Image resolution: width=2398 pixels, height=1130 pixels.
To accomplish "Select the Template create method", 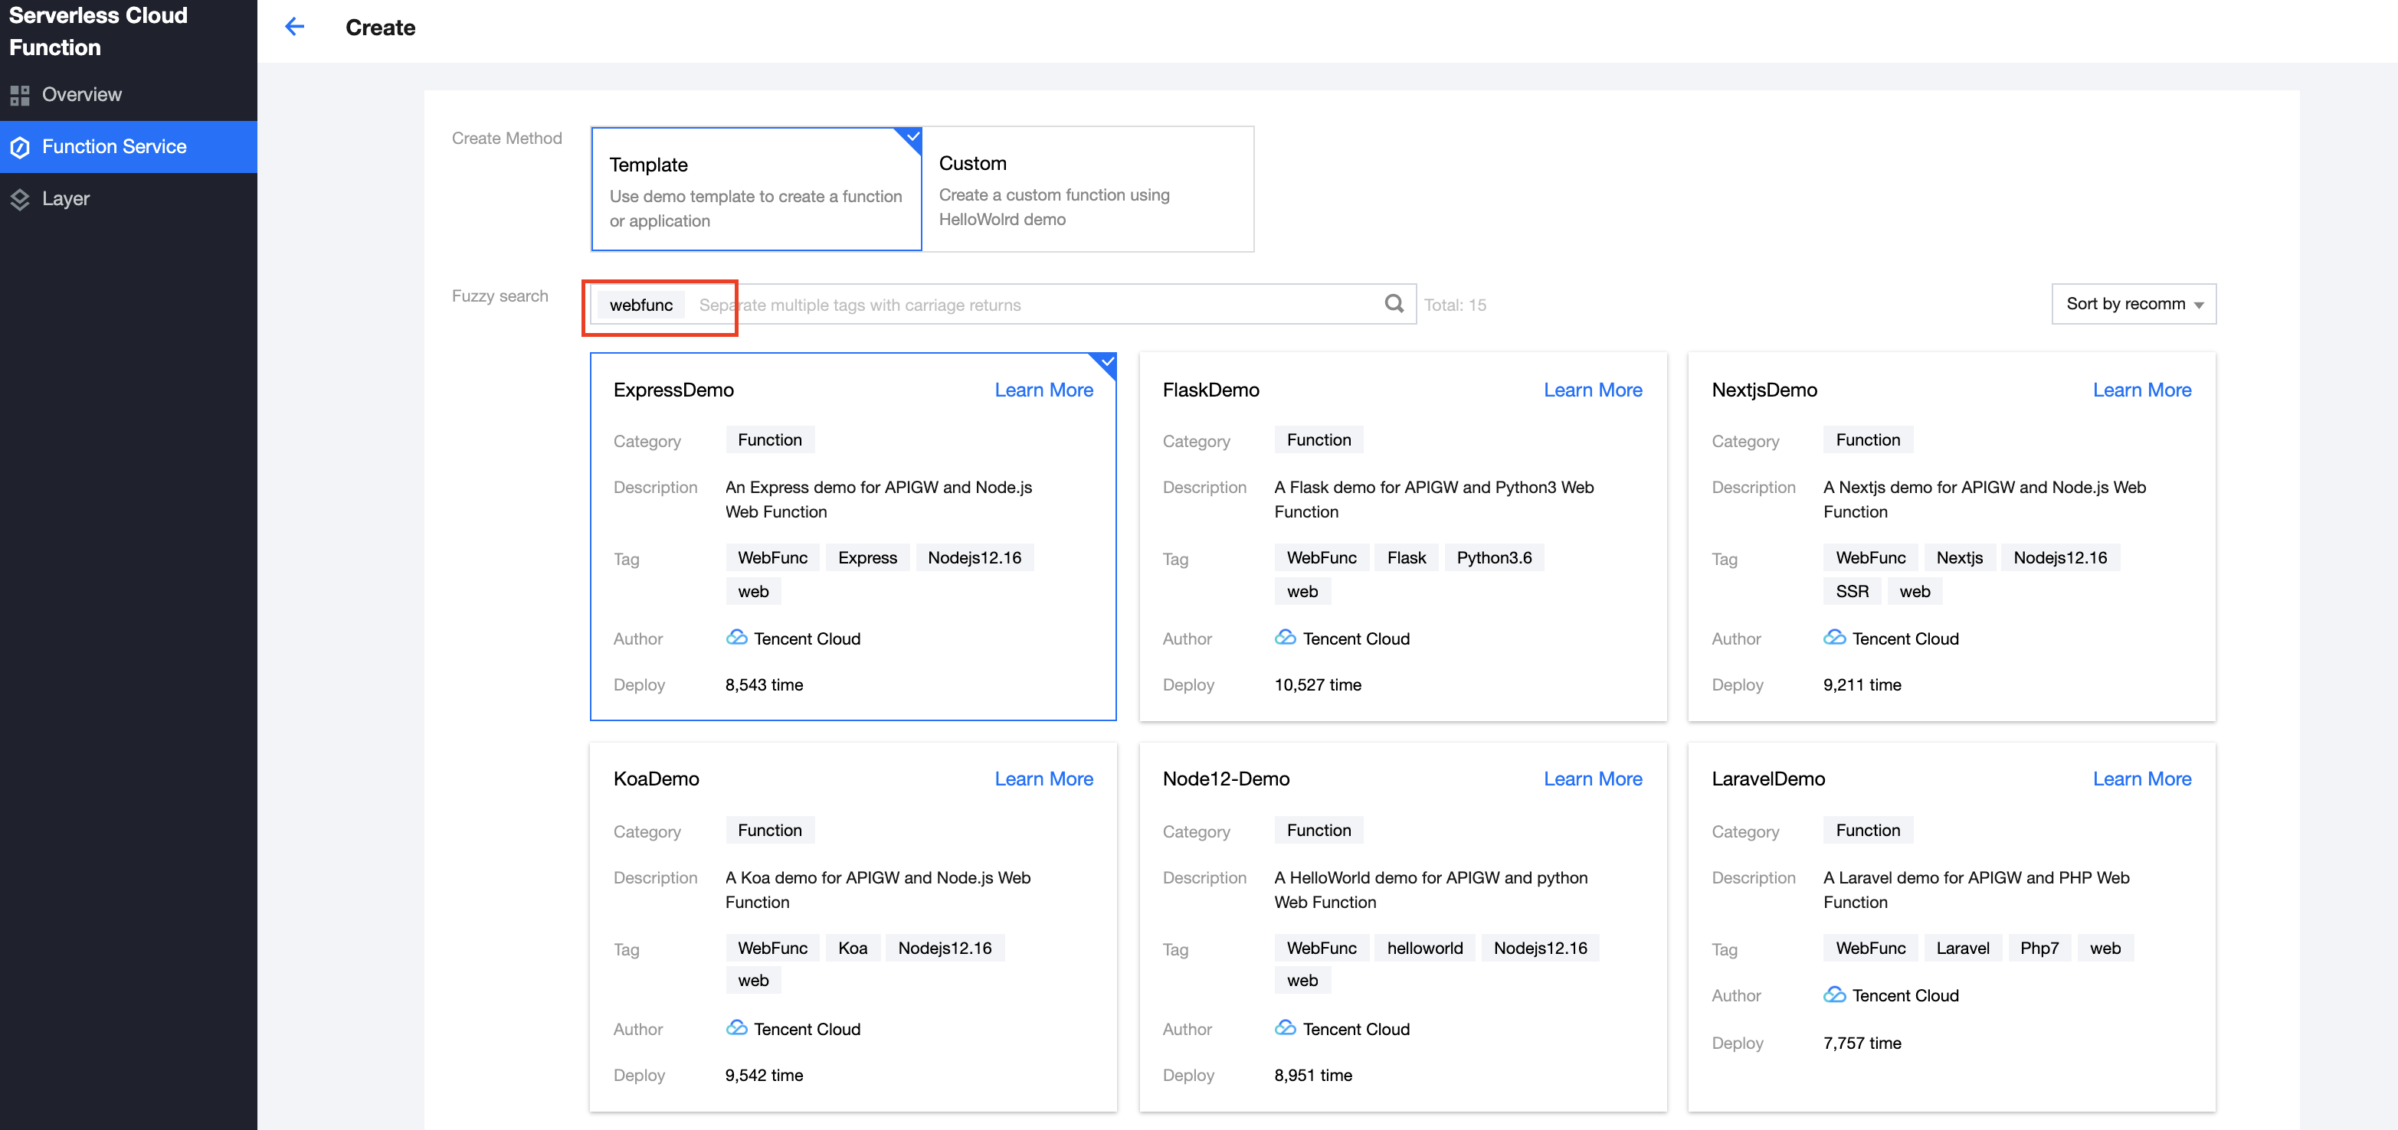I will click(756, 190).
